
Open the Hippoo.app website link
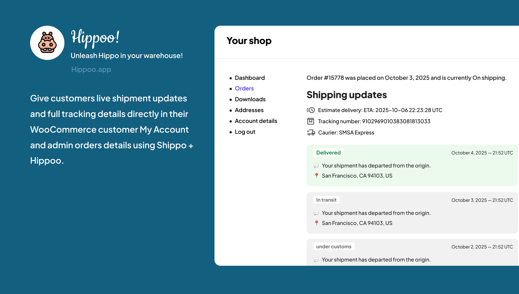pyautogui.click(x=91, y=70)
